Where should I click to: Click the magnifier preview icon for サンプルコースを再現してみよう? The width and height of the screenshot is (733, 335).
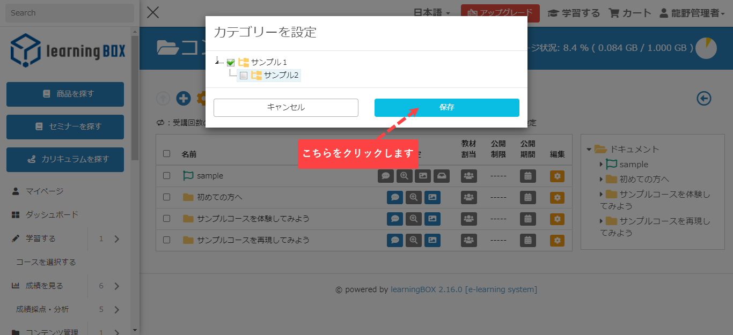point(413,240)
